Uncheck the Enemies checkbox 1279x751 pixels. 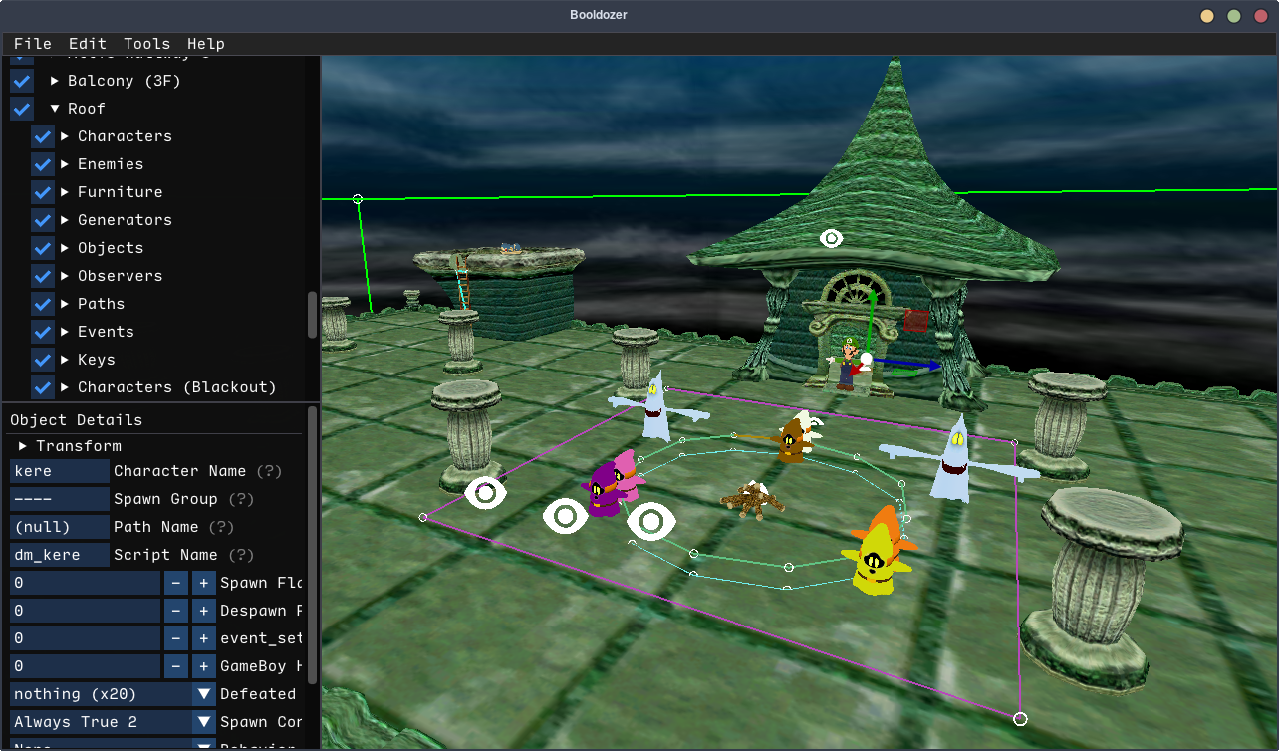tap(43, 164)
